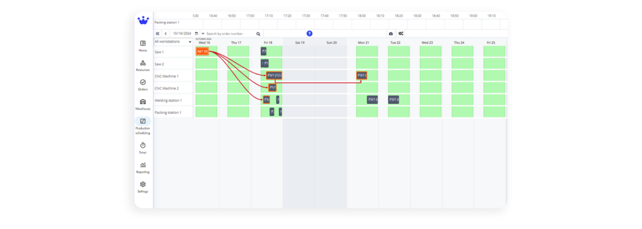Expand the All workstations dropdown
This screenshot has width=642, height=229.
[173, 42]
